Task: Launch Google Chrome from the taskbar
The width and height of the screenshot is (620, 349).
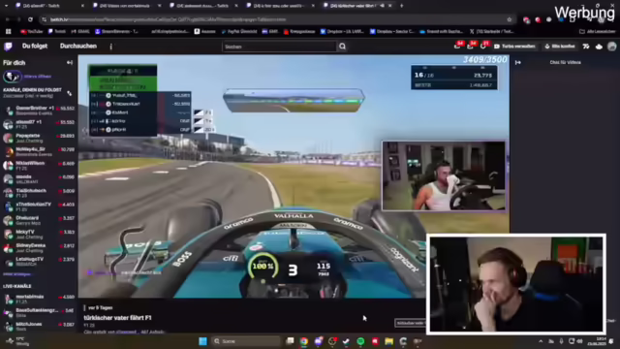Action: [304, 341]
